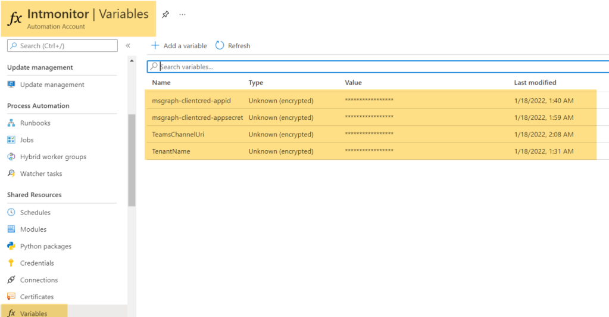Image resolution: width=609 pixels, height=317 pixels.
Task: Open the msgraph-clientcred-appsecret variable row
Action: point(197,118)
